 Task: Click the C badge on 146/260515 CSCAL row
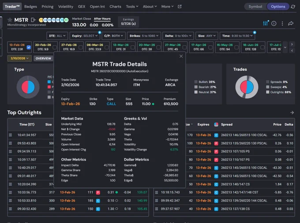pyautogui.click(x=216, y=135)
